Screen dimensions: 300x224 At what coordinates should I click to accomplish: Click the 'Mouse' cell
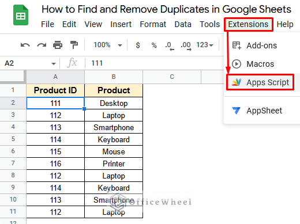[x=114, y=151]
